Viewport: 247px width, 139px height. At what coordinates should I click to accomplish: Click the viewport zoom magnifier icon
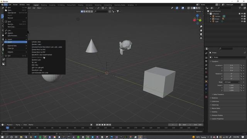pyautogui.click(x=201, y=27)
